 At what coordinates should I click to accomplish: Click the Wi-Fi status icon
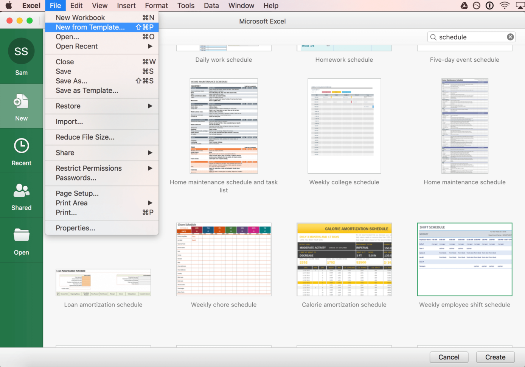point(504,6)
